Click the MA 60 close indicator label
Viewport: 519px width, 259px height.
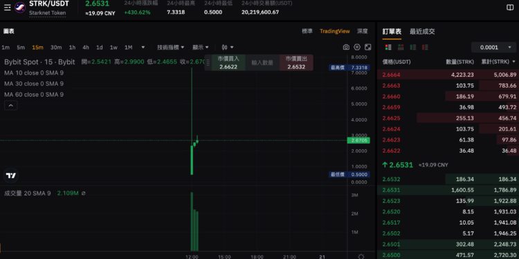pos(34,95)
